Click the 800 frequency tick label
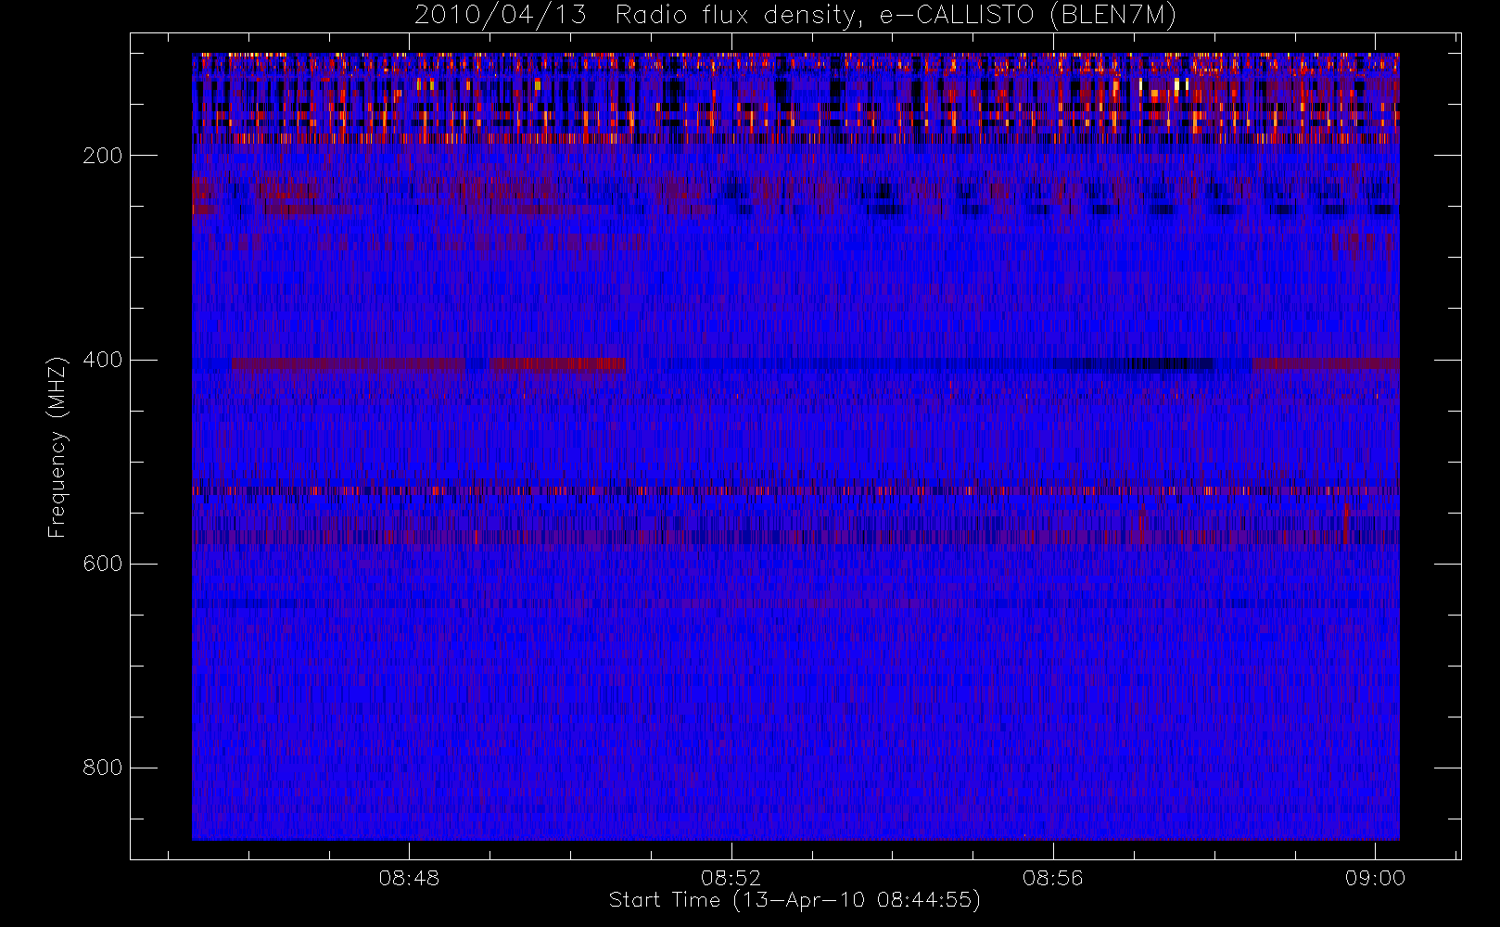This screenshot has width=1500, height=927. [x=102, y=768]
